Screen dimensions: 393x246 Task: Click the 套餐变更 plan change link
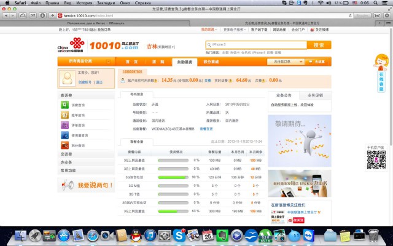coord(206,129)
